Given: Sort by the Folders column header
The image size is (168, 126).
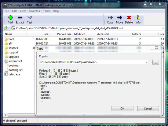Looking at the screenshot, I should pos(130,34).
